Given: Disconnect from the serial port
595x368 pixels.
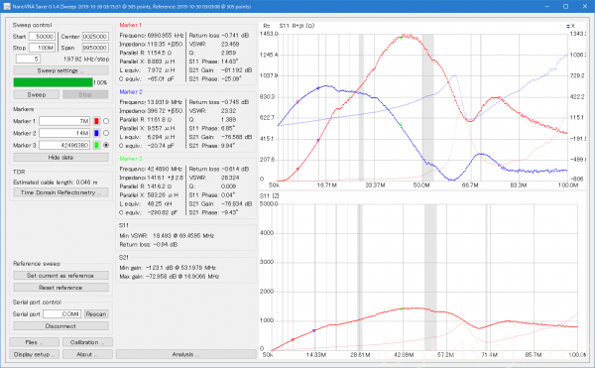Looking at the screenshot, I should (60, 326).
